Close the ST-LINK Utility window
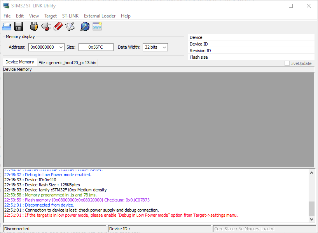This screenshot has height=233, width=318. (x=309, y=6)
